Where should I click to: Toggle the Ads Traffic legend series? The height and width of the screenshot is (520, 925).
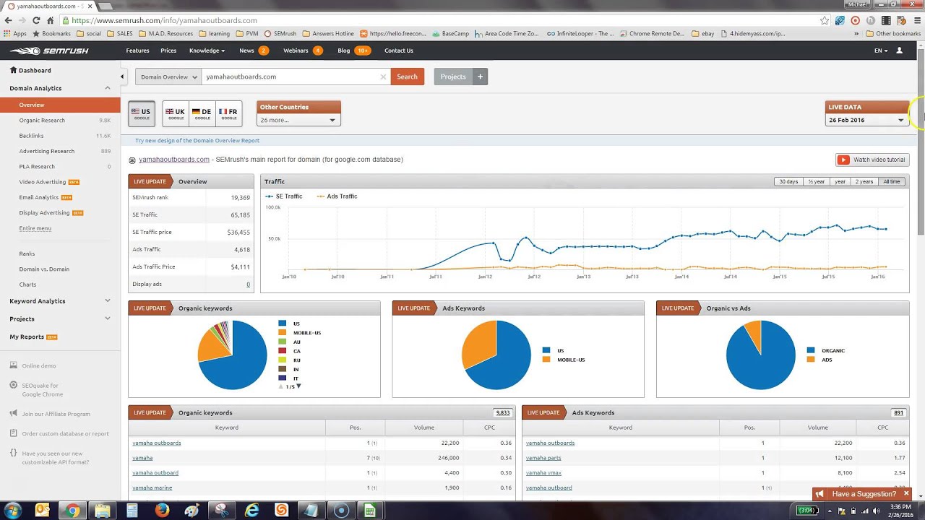[337, 196]
